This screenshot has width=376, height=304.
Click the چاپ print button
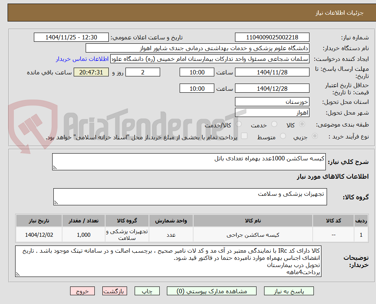point(147,291)
